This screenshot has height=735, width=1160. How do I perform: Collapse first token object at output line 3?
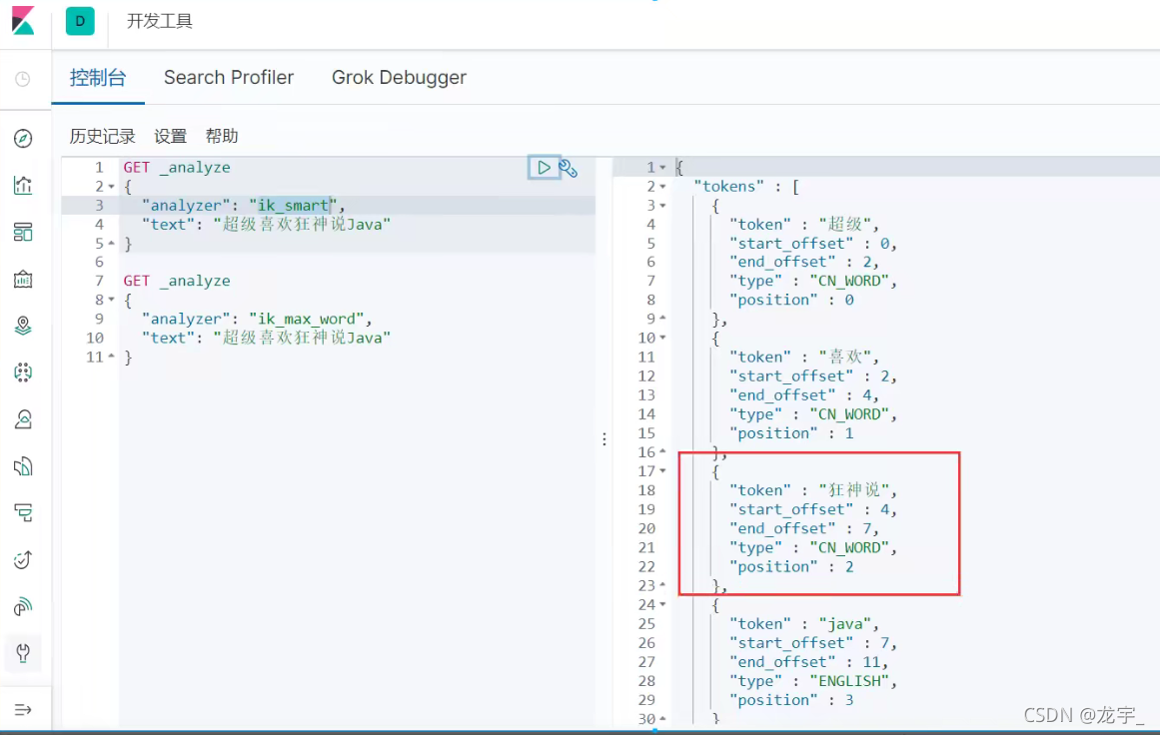(662, 206)
